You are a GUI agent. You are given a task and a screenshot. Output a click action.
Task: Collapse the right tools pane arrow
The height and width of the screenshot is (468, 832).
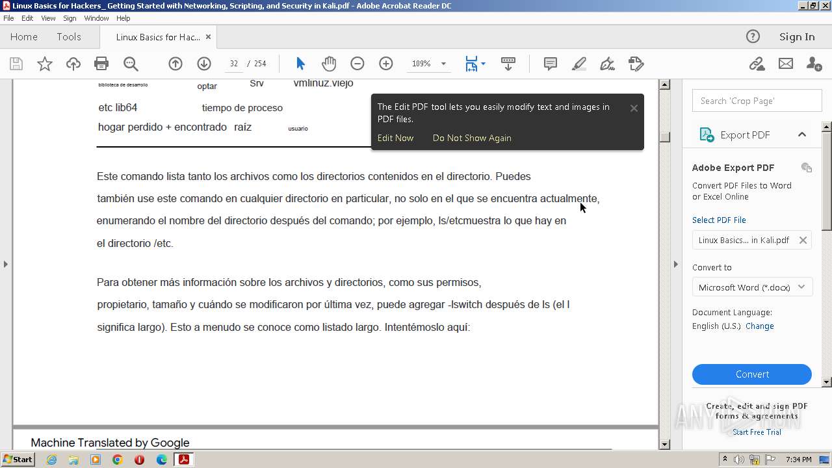675,264
